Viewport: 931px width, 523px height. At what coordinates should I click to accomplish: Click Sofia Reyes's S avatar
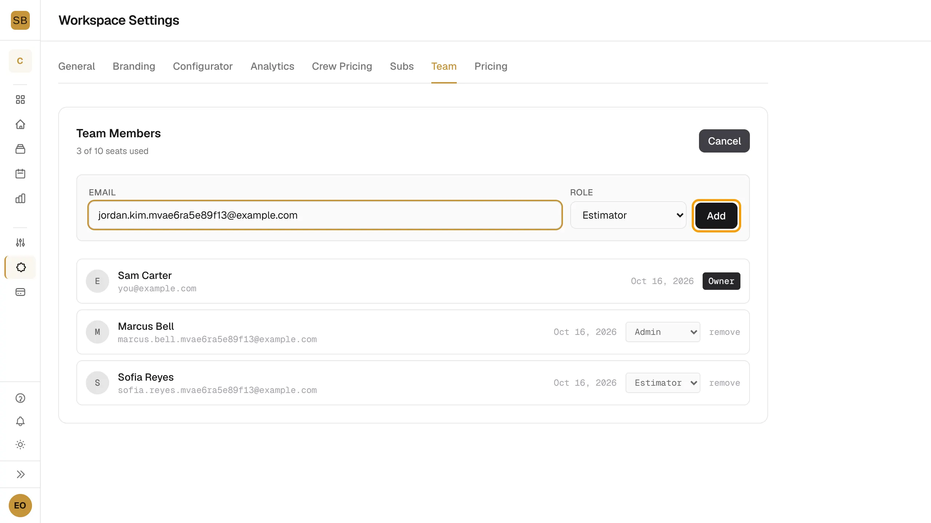pos(97,383)
